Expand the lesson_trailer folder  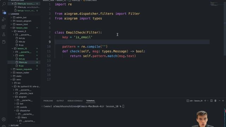pyautogui.click(x=23, y=73)
